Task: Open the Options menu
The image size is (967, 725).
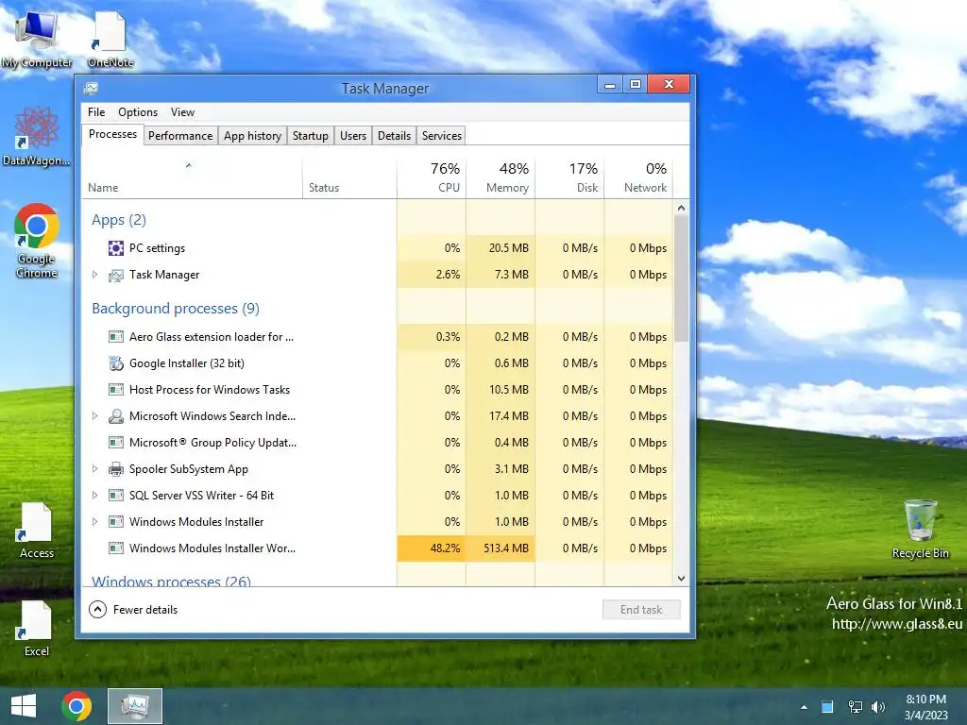Action: point(138,112)
